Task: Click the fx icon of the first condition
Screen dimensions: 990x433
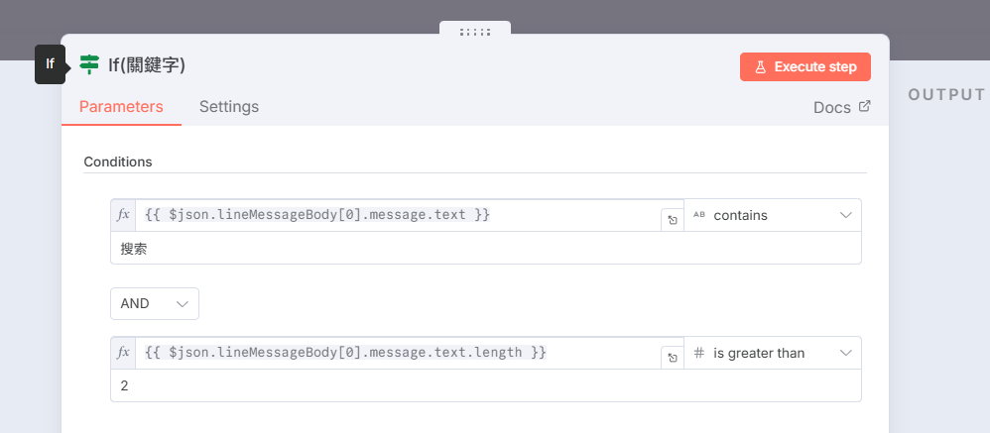Action: [123, 215]
